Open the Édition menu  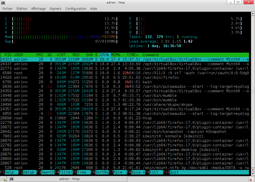(x=22, y=9)
